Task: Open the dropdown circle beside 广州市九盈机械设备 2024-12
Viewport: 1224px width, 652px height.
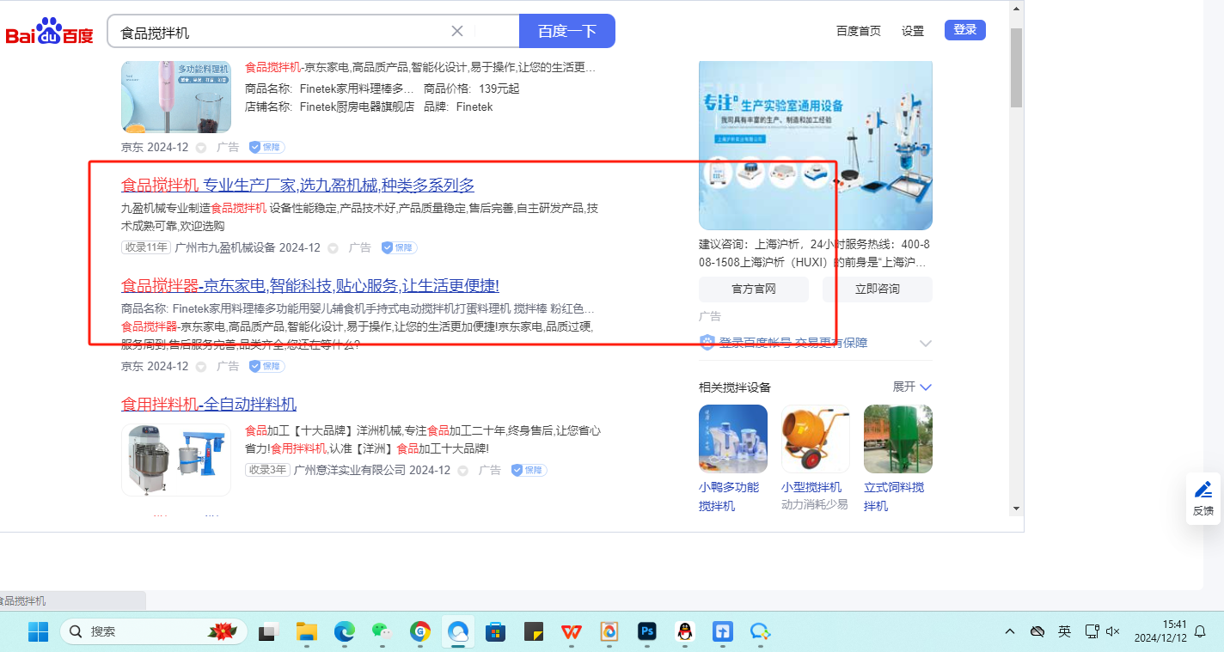Action: click(333, 248)
